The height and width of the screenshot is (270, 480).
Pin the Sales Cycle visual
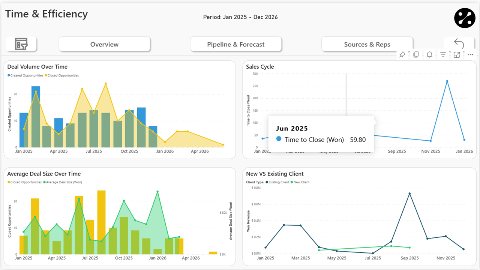(x=402, y=55)
